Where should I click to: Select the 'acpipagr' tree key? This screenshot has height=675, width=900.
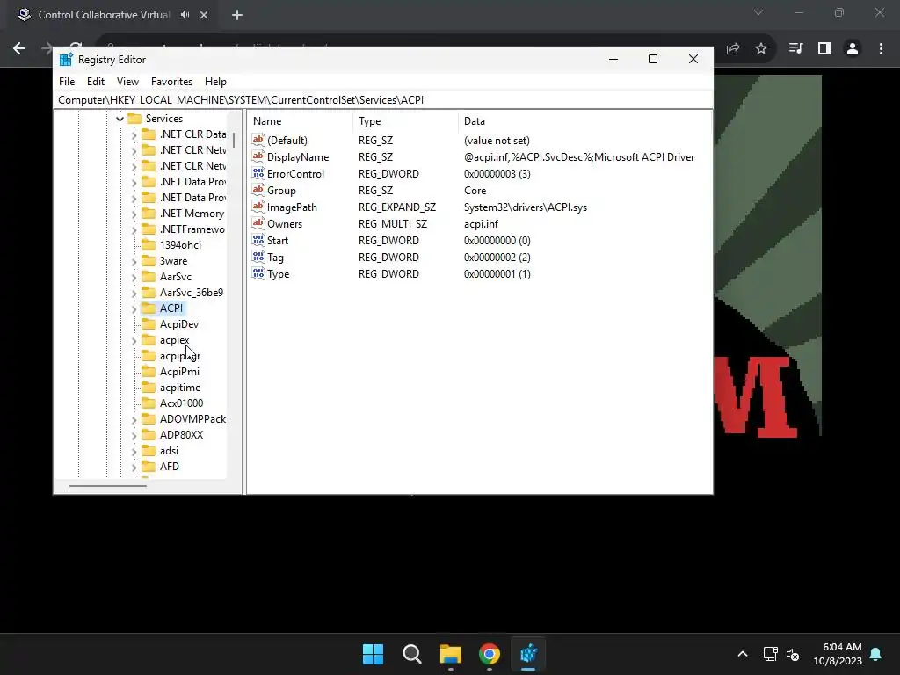pyautogui.click(x=180, y=356)
